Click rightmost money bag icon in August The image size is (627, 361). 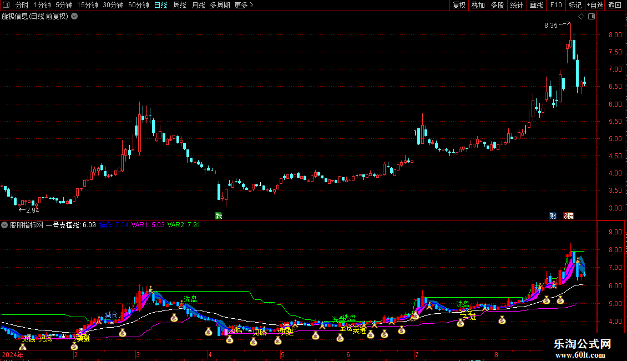560,300
